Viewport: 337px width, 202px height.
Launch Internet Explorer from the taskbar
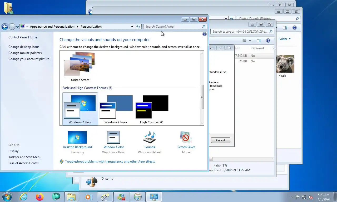click(x=24, y=197)
